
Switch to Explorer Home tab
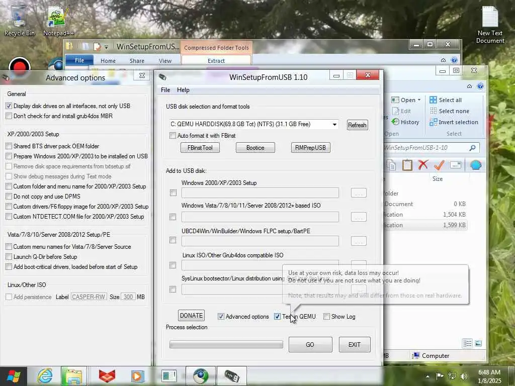point(108,61)
